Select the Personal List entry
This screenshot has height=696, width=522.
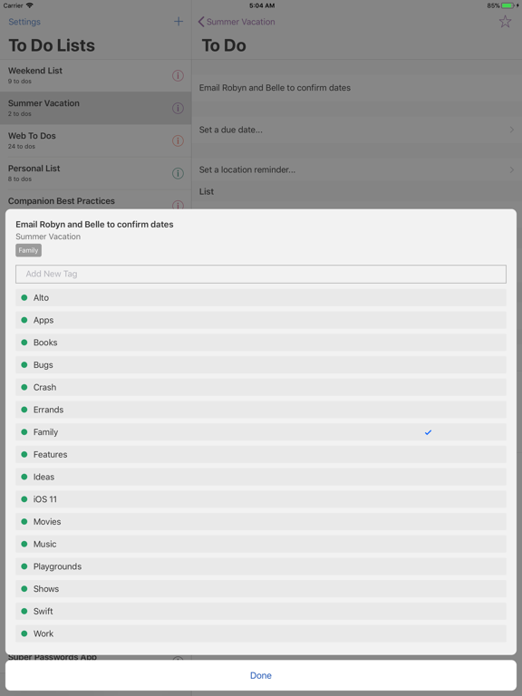tap(95, 173)
